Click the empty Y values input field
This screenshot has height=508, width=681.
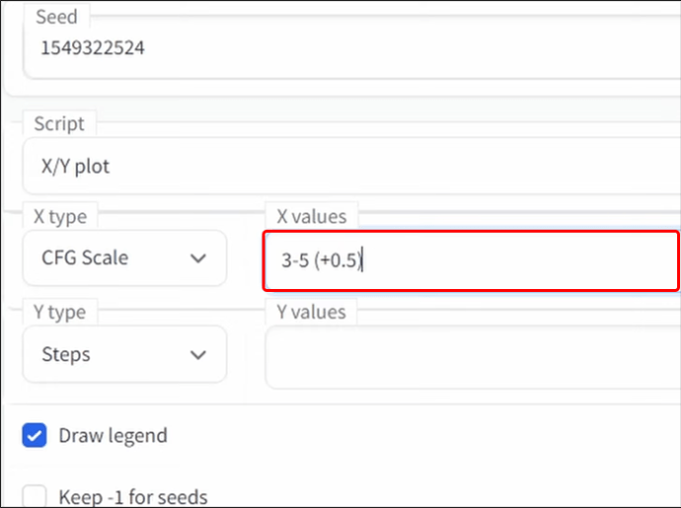470,356
